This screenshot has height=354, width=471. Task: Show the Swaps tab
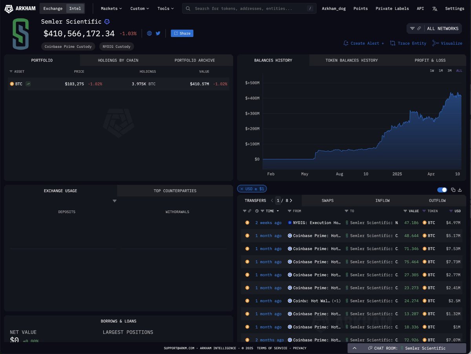327,201
